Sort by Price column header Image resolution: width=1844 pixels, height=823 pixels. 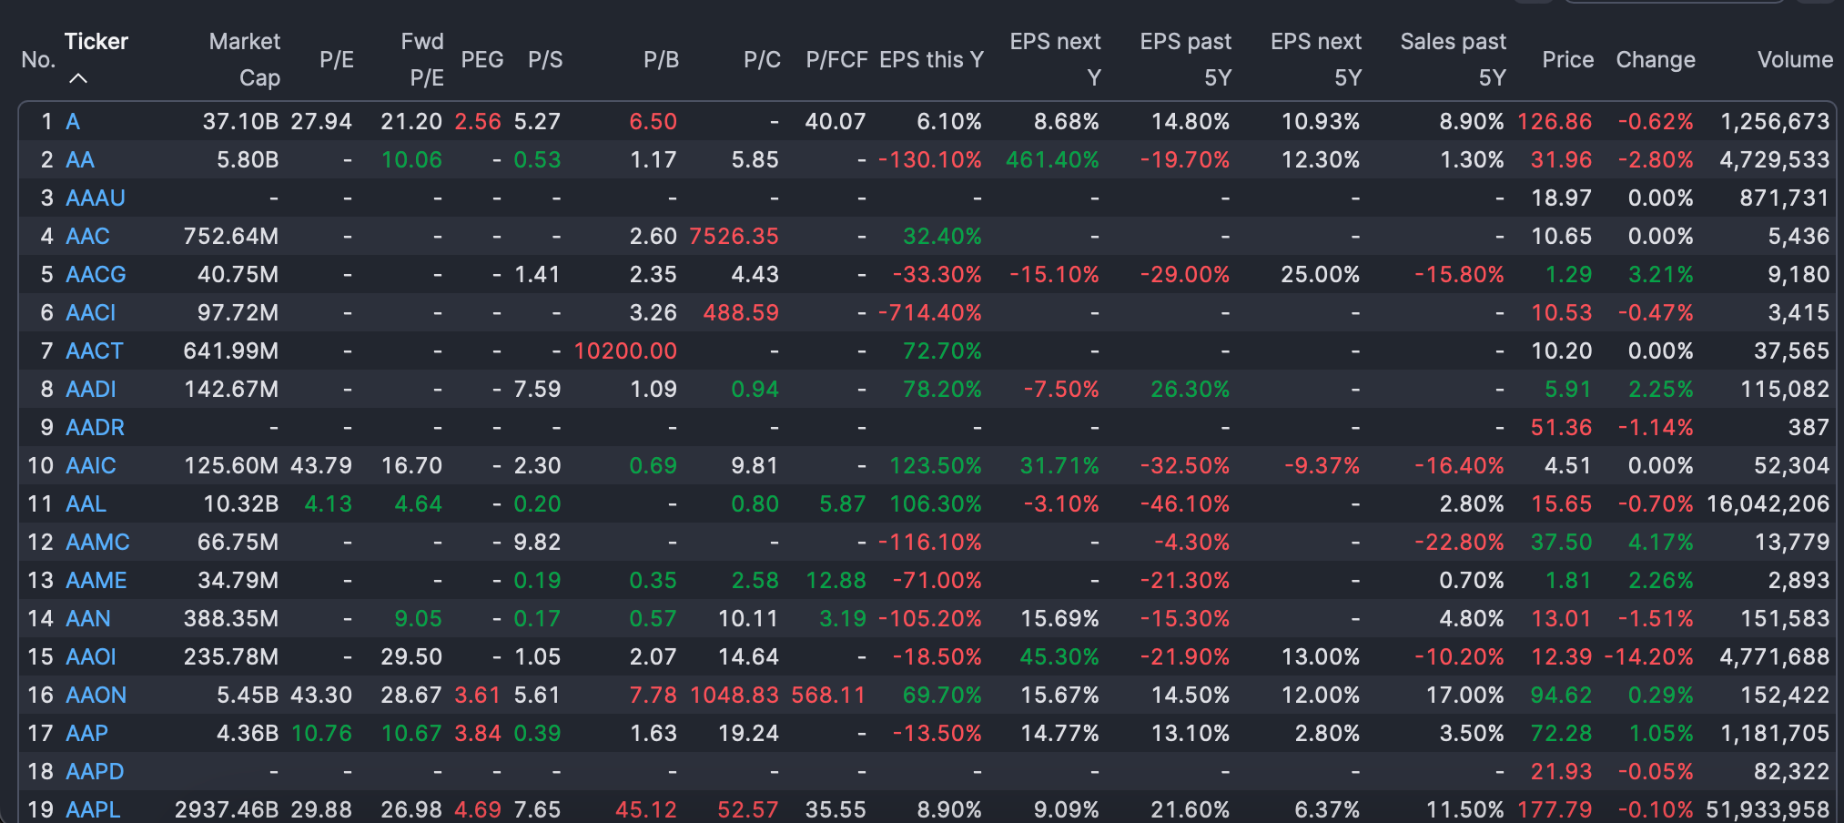[1567, 60]
